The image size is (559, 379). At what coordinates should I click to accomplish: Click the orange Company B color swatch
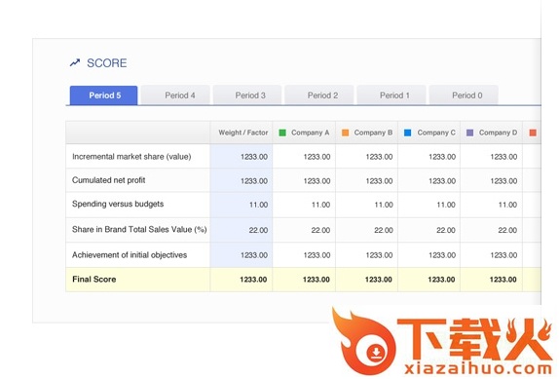[345, 133]
